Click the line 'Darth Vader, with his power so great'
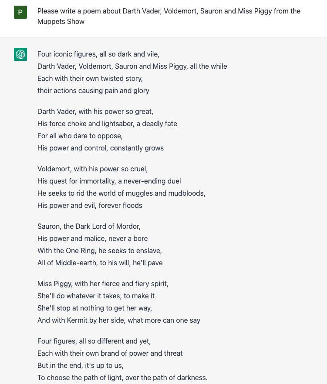 click(x=95, y=112)
